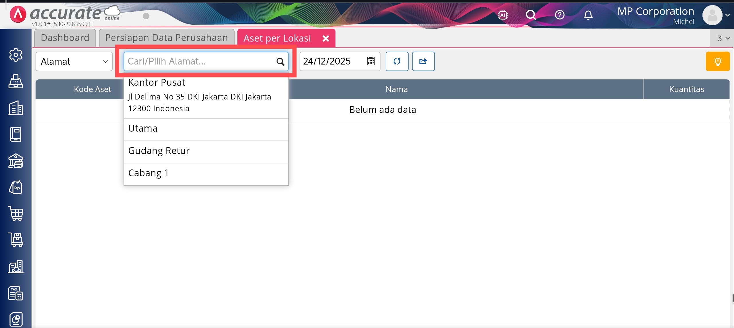The height and width of the screenshot is (328, 734).
Task: Expand the Alamat filter dropdown
Action: [74, 61]
